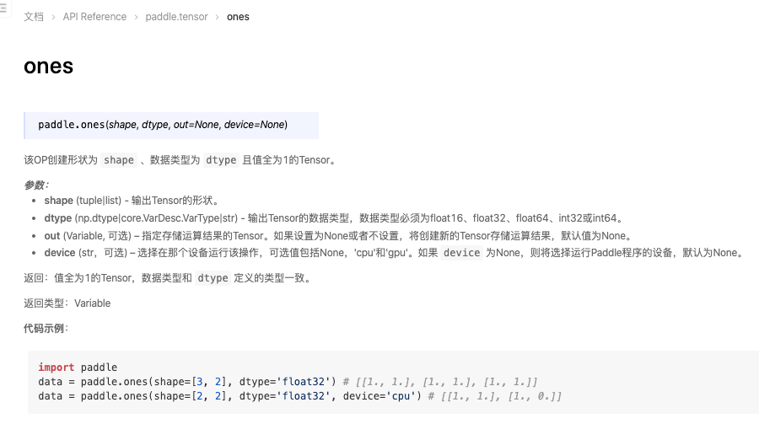This screenshot has height=440, width=759.
Task: Click the 'dtype' code in the 返回 line
Action: click(213, 278)
